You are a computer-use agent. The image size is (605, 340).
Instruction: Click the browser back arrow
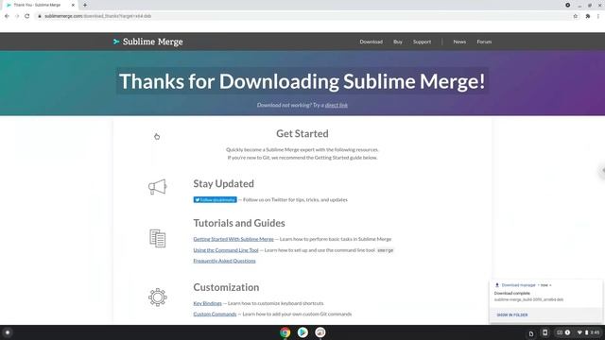pyautogui.click(x=7, y=16)
